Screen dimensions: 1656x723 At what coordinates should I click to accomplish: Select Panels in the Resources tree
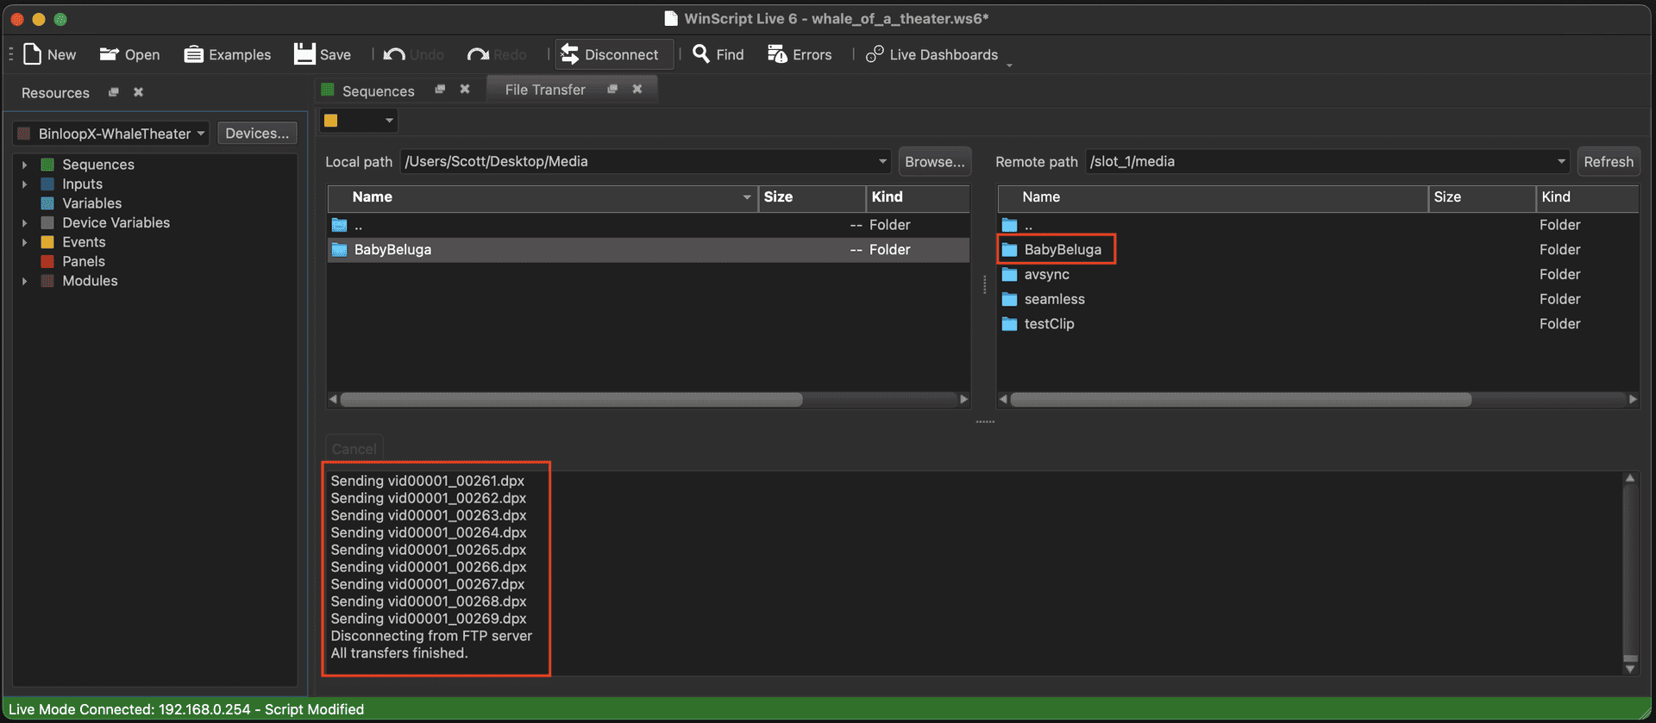pyautogui.click(x=84, y=261)
